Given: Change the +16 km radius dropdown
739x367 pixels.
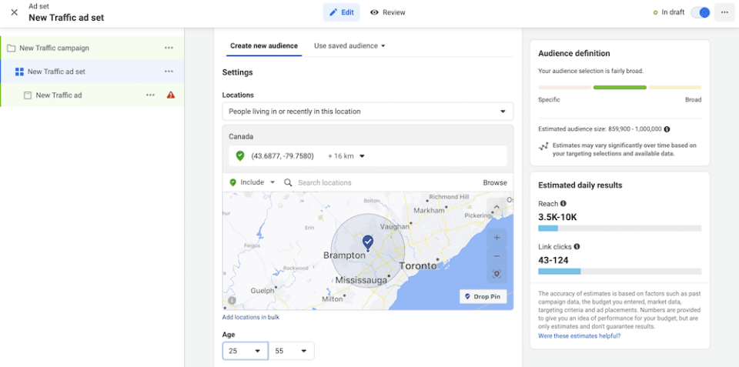Looking at the screenshot, I should 346,156.
